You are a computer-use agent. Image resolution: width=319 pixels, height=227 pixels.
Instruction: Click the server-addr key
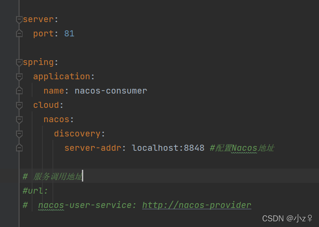[92, 148]
